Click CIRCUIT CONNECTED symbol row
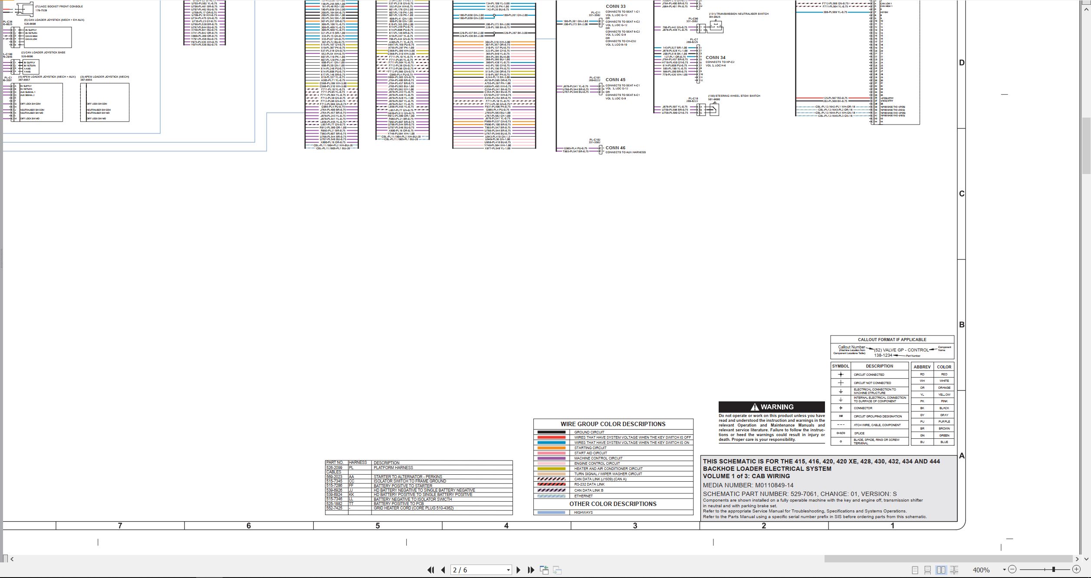The height and width of the screenshot is (578, 1091). [869, 374]
